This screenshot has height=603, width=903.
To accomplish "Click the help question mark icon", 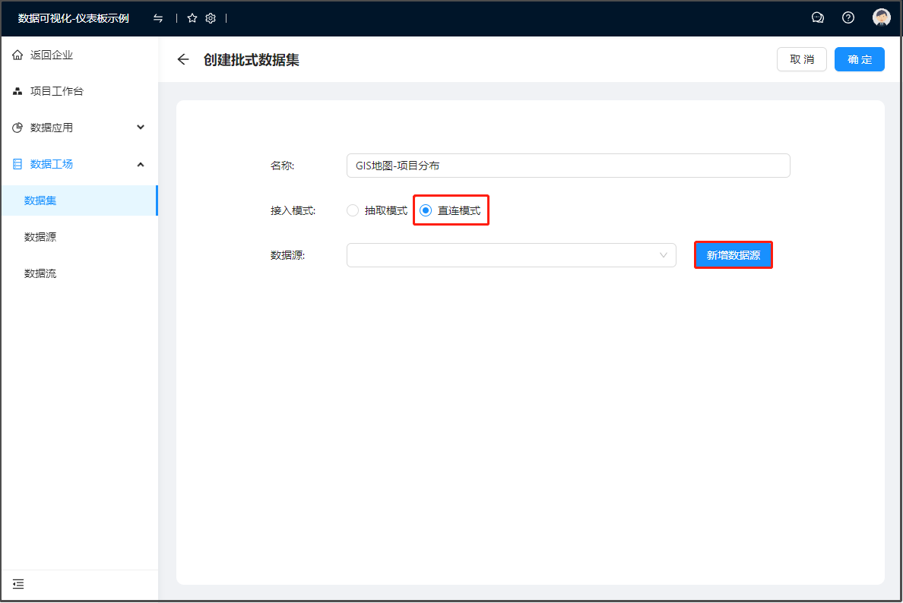I will coord(848,18).
